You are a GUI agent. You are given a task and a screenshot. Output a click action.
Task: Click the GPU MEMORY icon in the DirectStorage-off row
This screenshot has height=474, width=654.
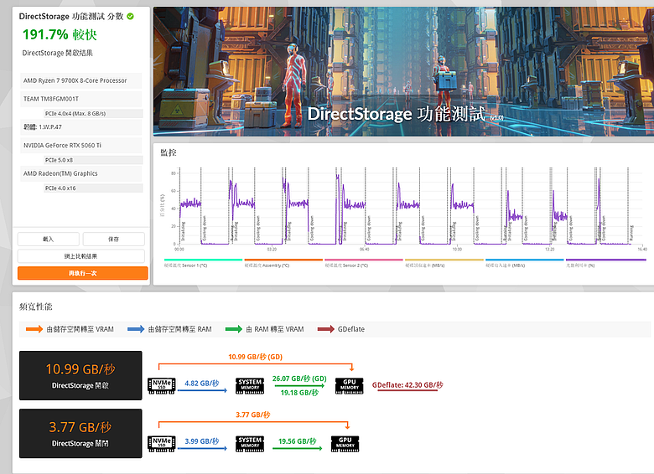pos(345,444)
